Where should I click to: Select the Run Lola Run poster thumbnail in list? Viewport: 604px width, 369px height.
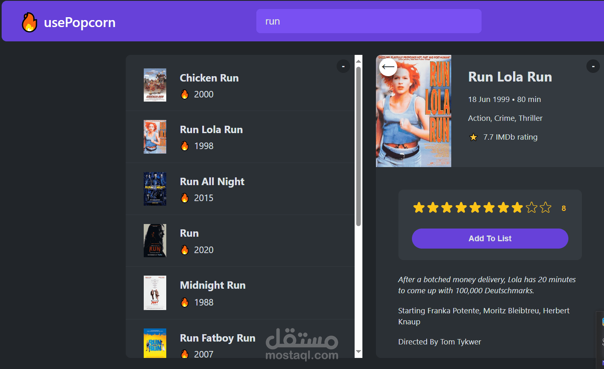155,137
